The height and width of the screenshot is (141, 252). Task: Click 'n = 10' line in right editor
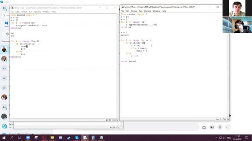[124, 17]
